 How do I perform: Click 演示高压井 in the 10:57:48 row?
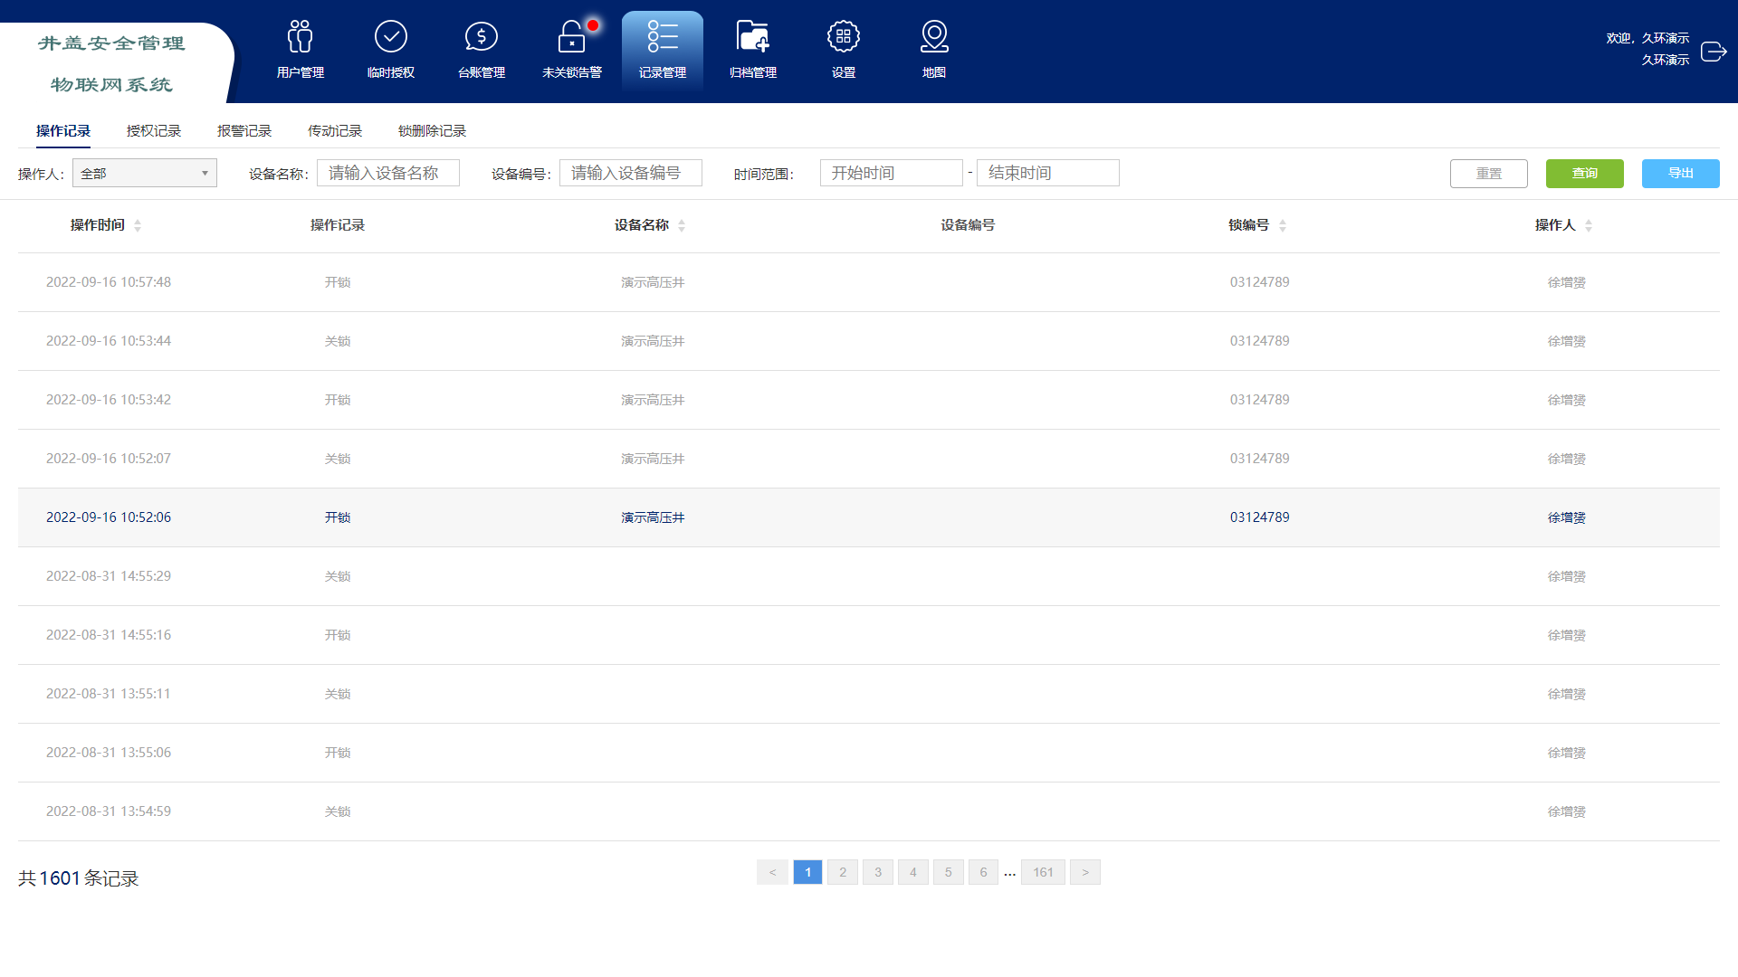(653, 282)
